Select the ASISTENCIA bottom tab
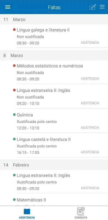Image resolution: width=108 pixels, height=220 pixels. point(27,213)
